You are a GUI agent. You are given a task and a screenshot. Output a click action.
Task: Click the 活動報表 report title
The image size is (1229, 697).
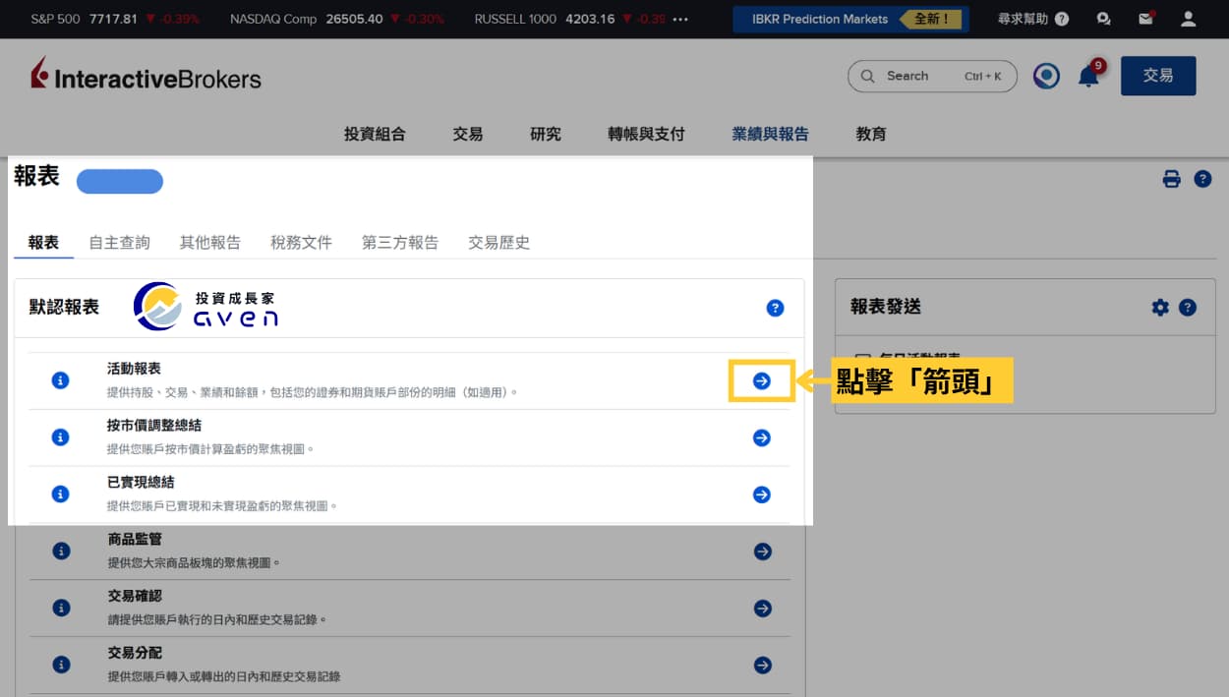tap(134, 369)
